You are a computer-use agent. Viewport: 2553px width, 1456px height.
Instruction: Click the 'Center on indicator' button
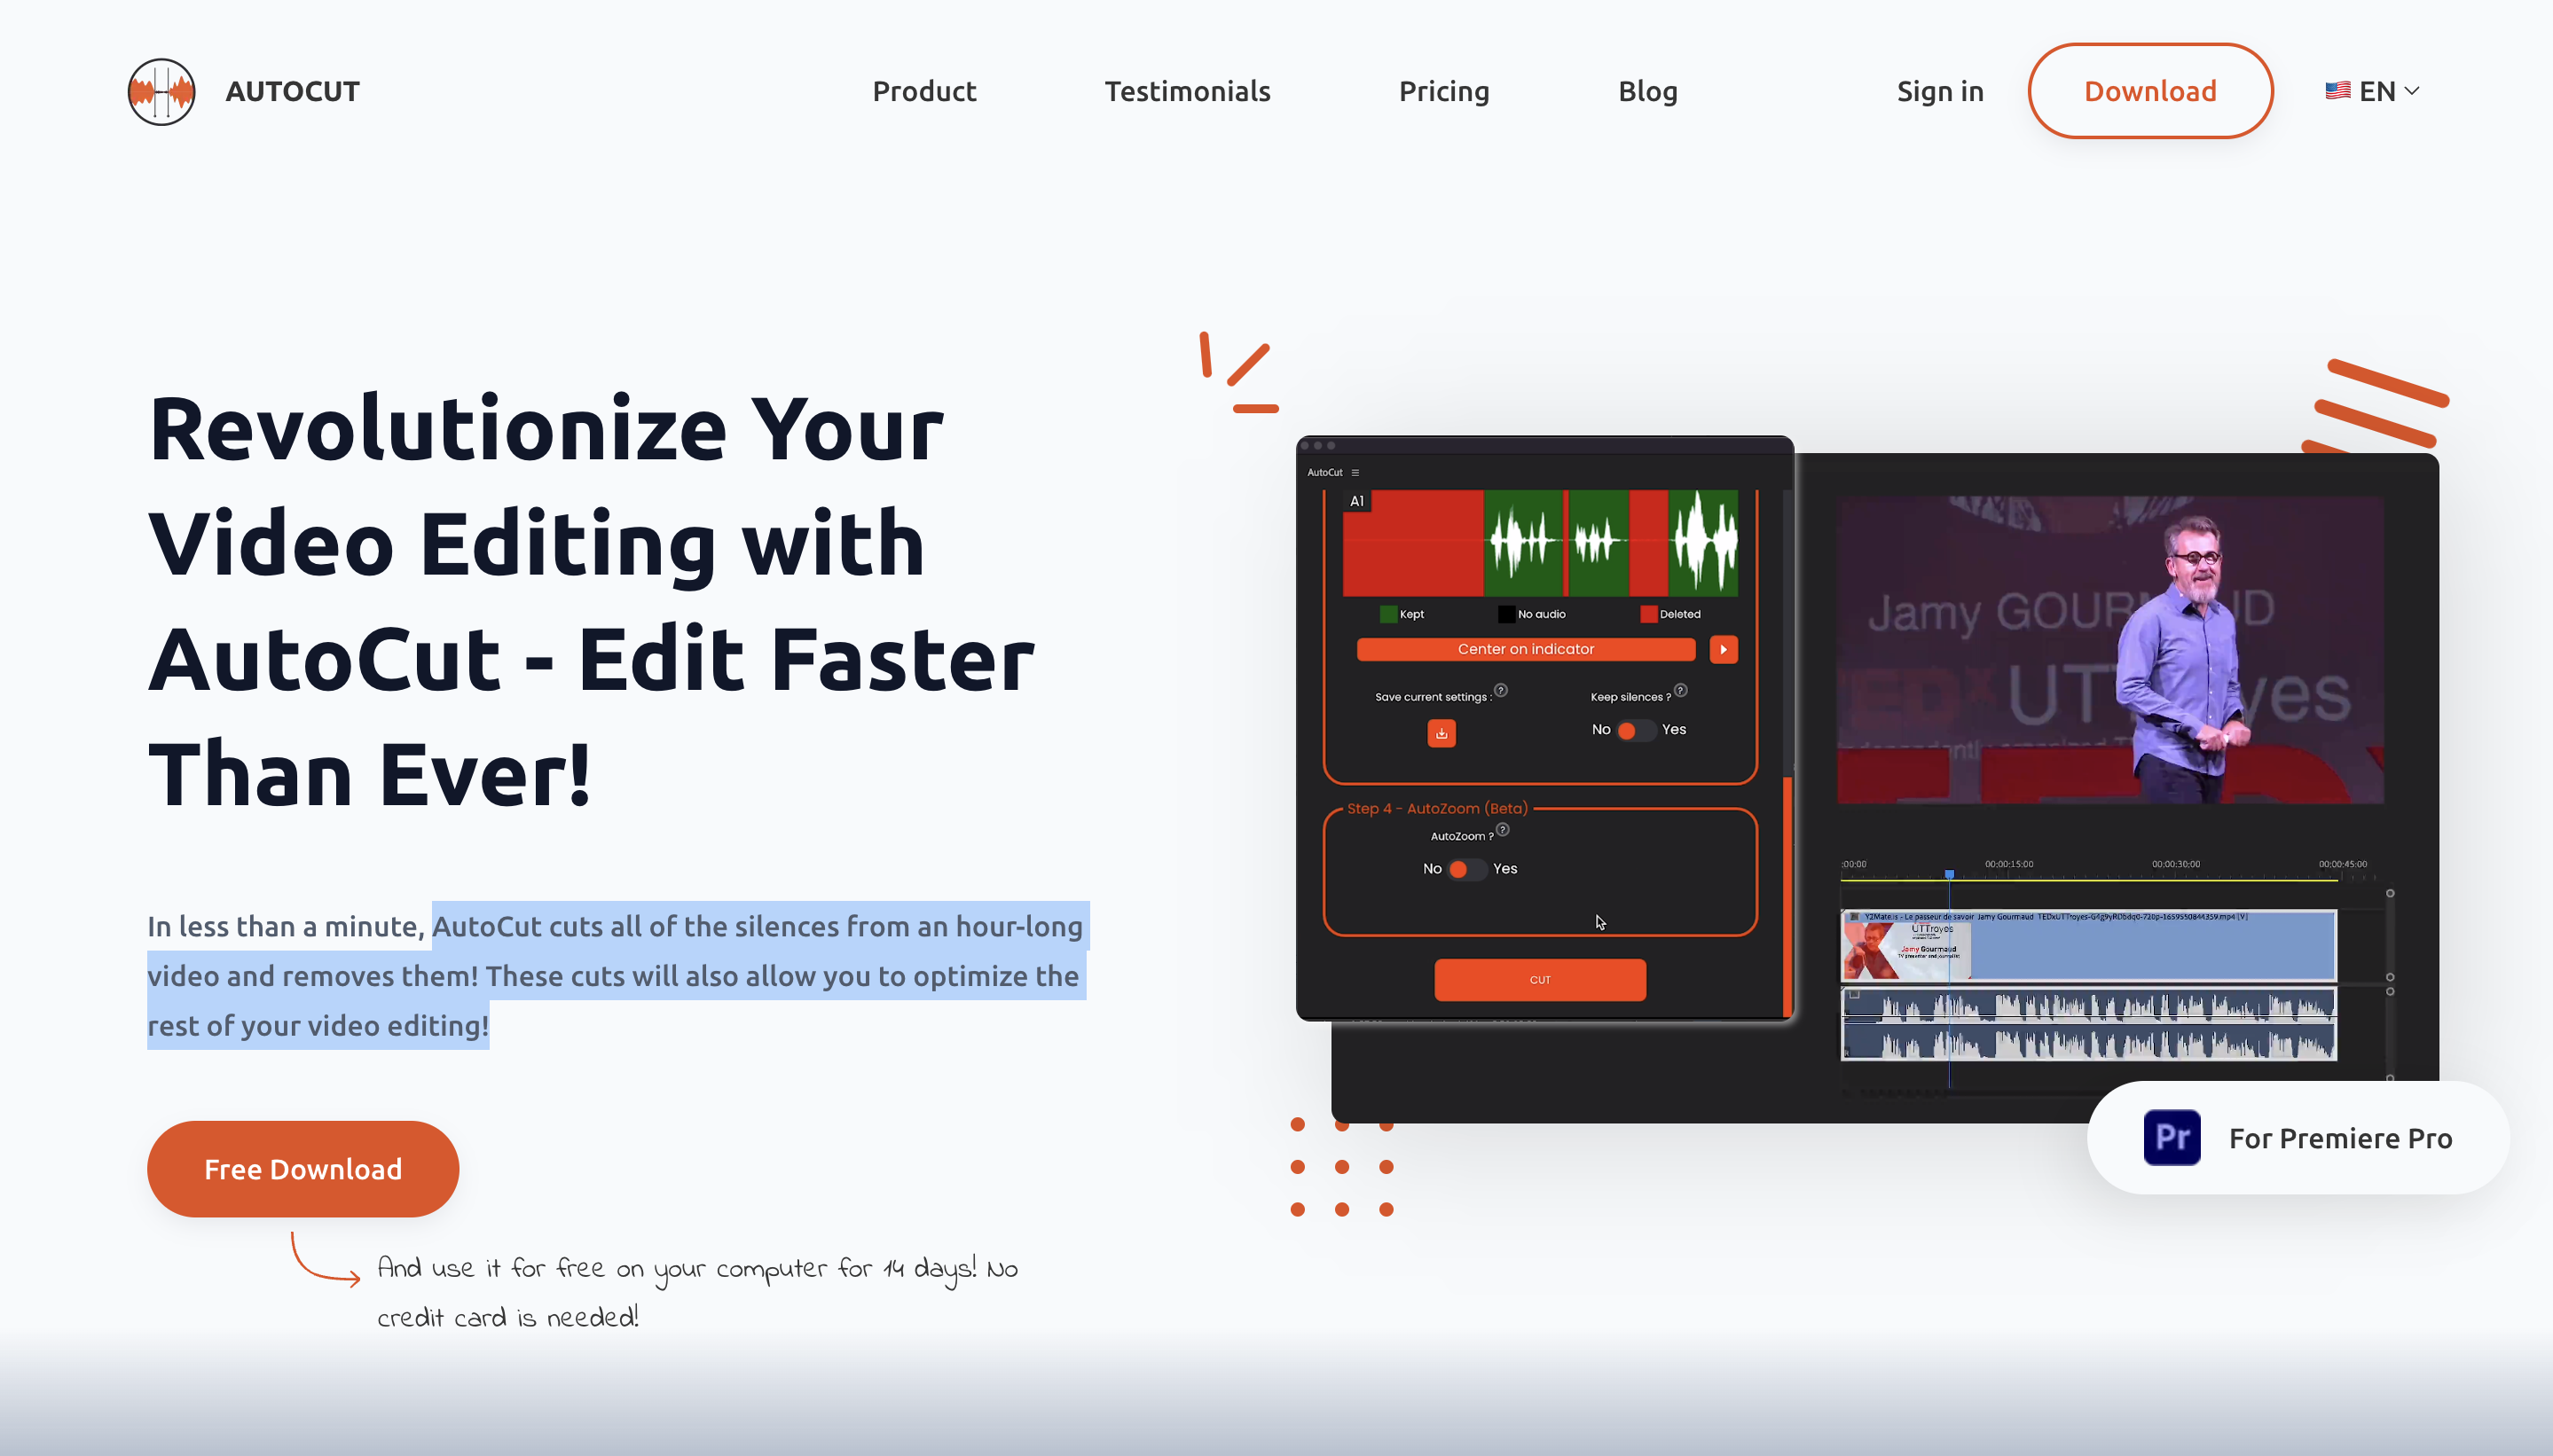coord(1526,650)
